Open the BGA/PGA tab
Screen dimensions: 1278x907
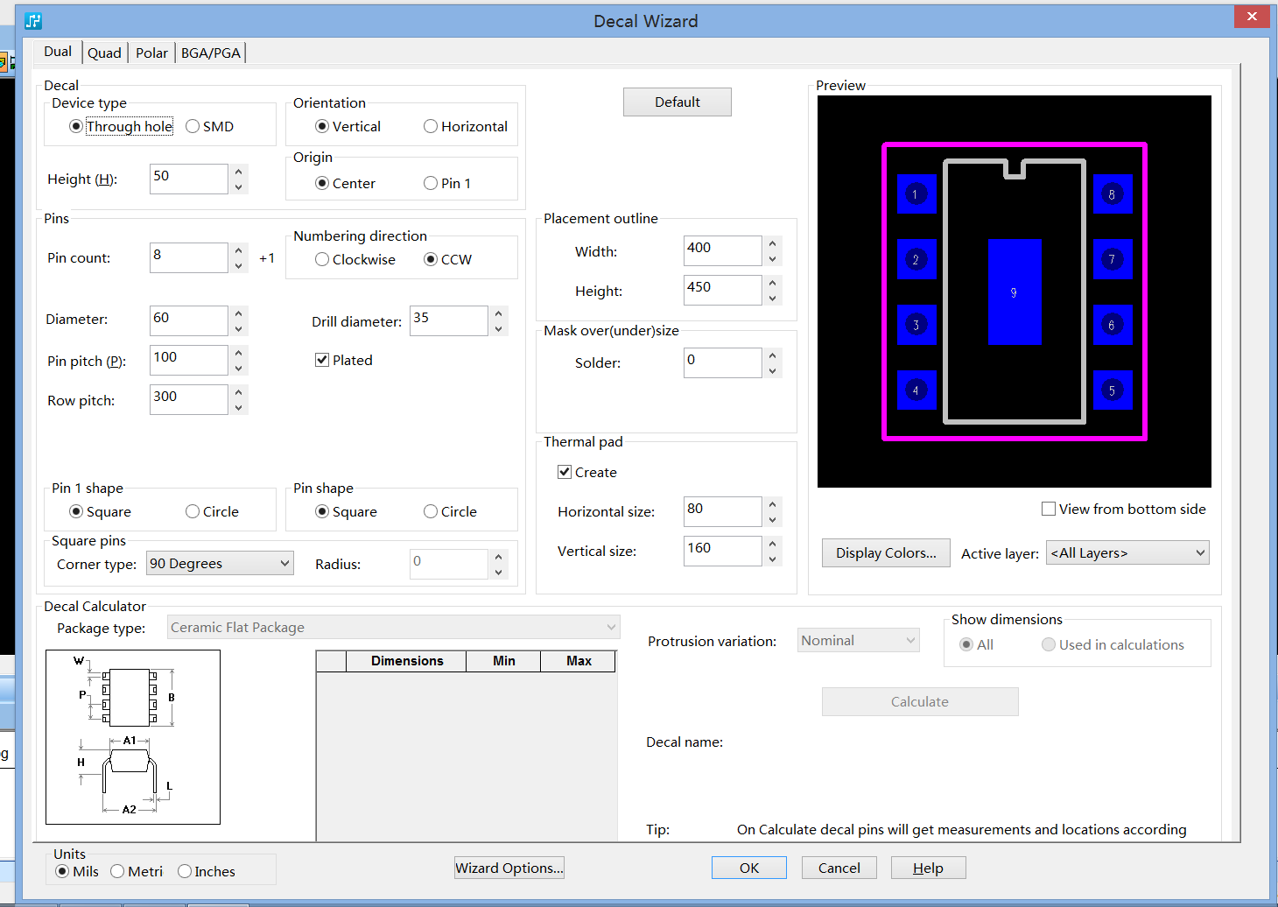210,53
